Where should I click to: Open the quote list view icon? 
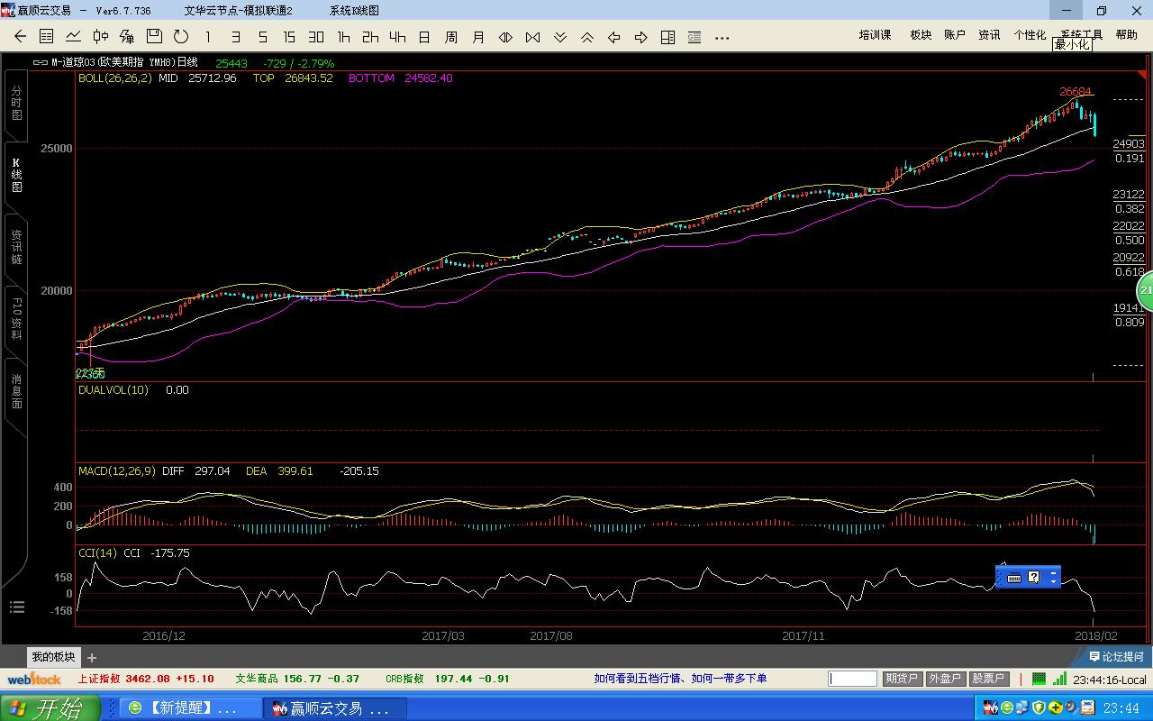(x=47, y=37)
